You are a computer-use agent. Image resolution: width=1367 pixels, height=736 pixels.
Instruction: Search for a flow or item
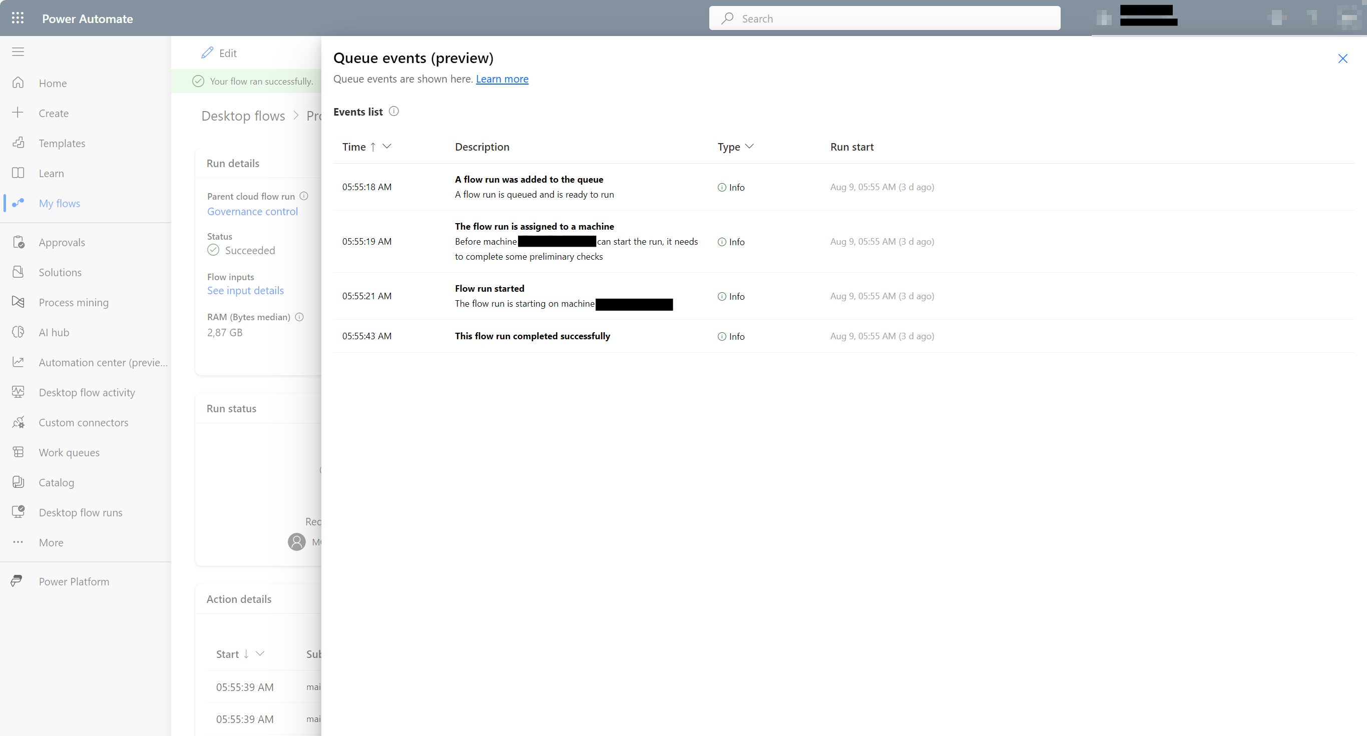[885, 18]
